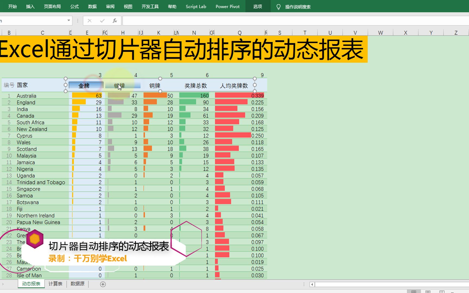This screenshot has height=293, width=469.
Task: Switch to Page Break Preview icon
Action: [x=442, y=292]
